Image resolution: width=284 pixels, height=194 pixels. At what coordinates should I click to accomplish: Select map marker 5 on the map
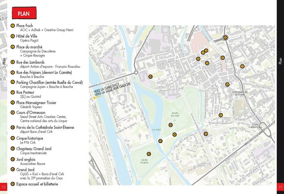pyautogui.click(x=207, y=63)
